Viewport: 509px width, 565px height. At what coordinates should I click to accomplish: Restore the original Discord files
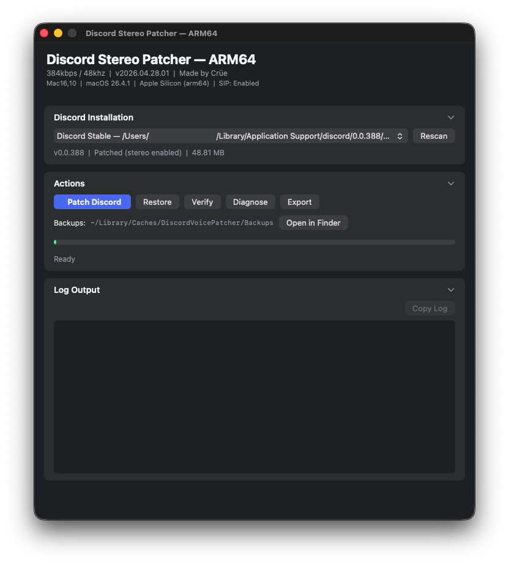point(157,202)
